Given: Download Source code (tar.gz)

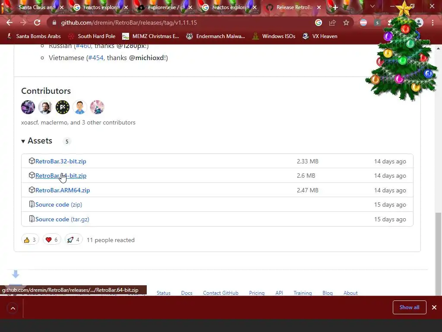Looking at the screenshot, I should tap(62, 219).
